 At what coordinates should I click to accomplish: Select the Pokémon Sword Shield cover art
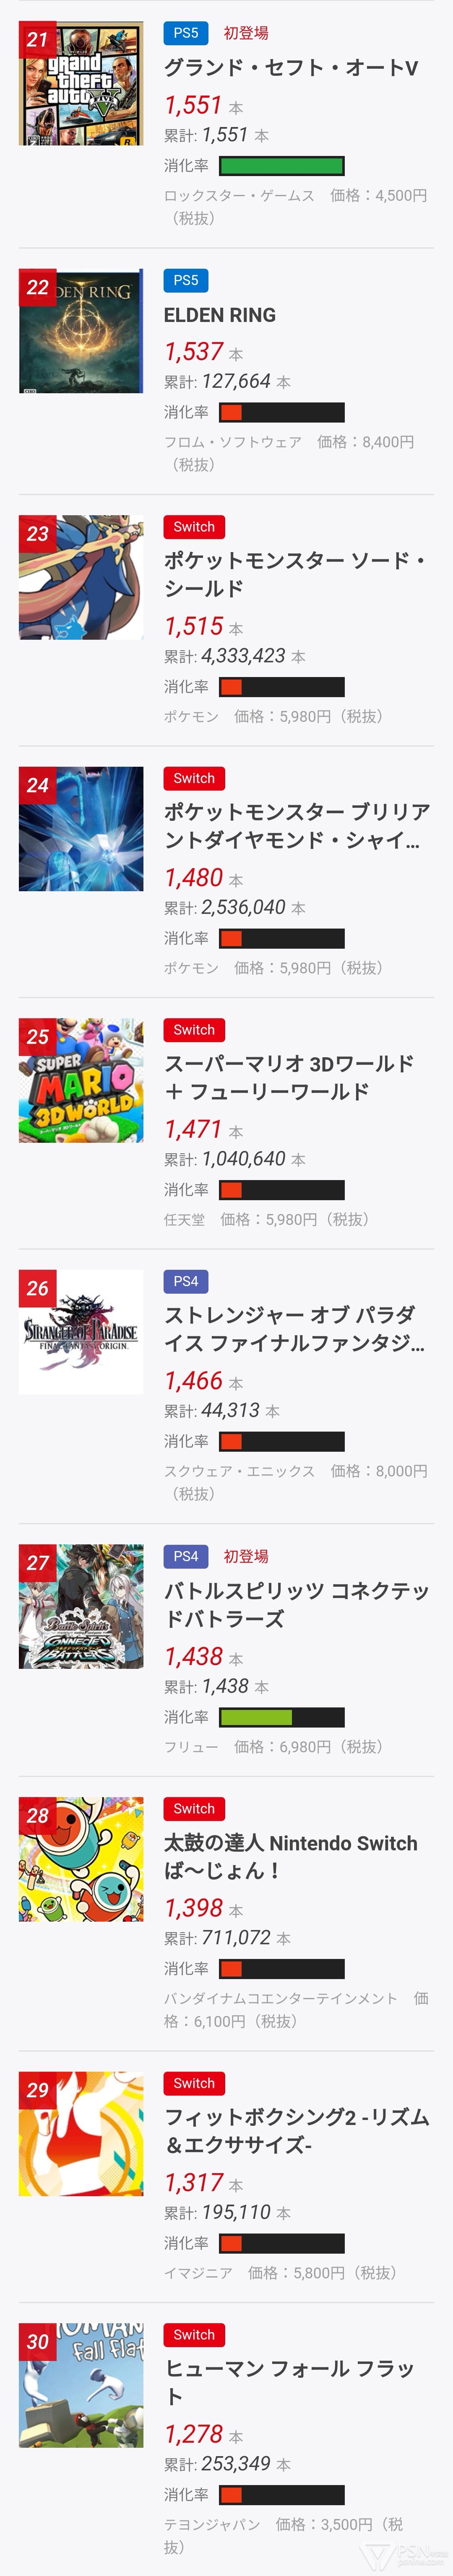[x=81, y=578]
